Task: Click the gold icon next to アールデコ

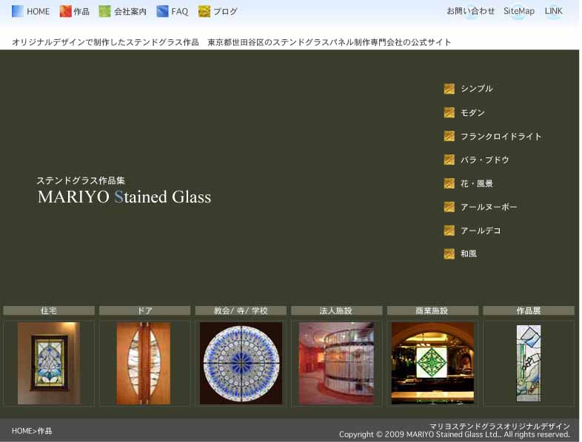Action: tap(449, 231)
